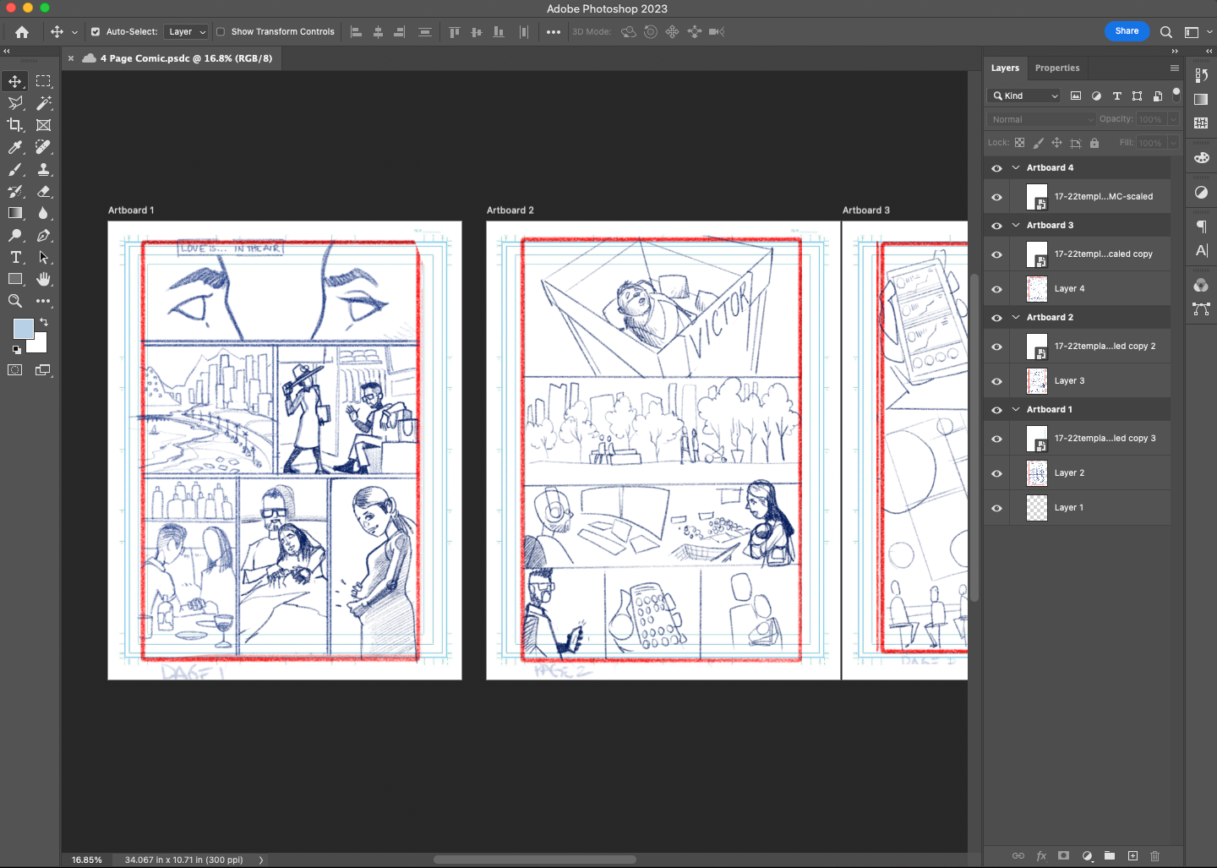
Task: Align left edges in options bar
Action: [357, 32]
